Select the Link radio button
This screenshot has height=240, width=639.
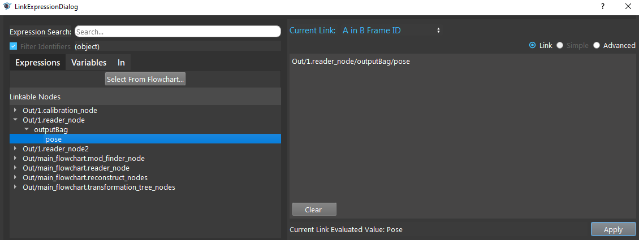point(532,46)
